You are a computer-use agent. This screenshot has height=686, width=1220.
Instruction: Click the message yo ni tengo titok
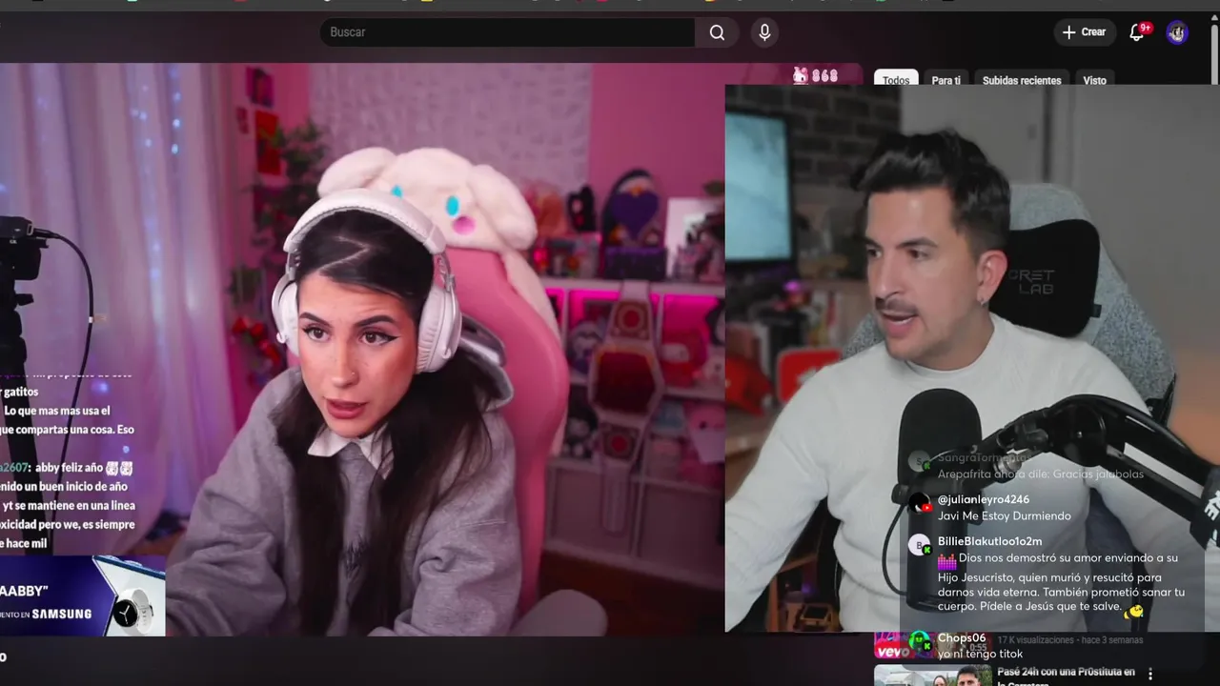(980, 654)
